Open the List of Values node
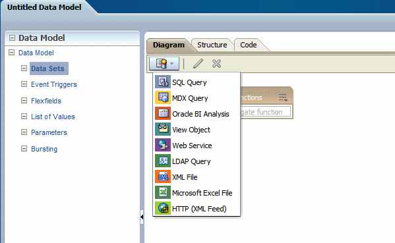Screen dimensions: 395x243 [x=53, y=117]
